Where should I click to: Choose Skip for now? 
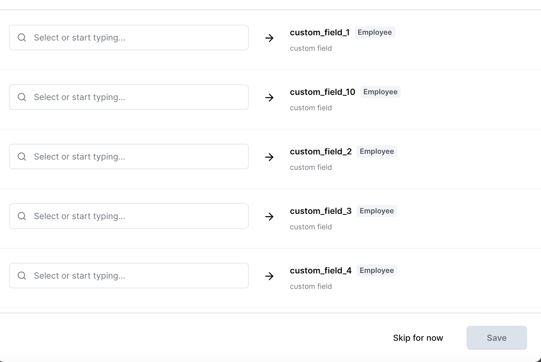click(418, 338)
